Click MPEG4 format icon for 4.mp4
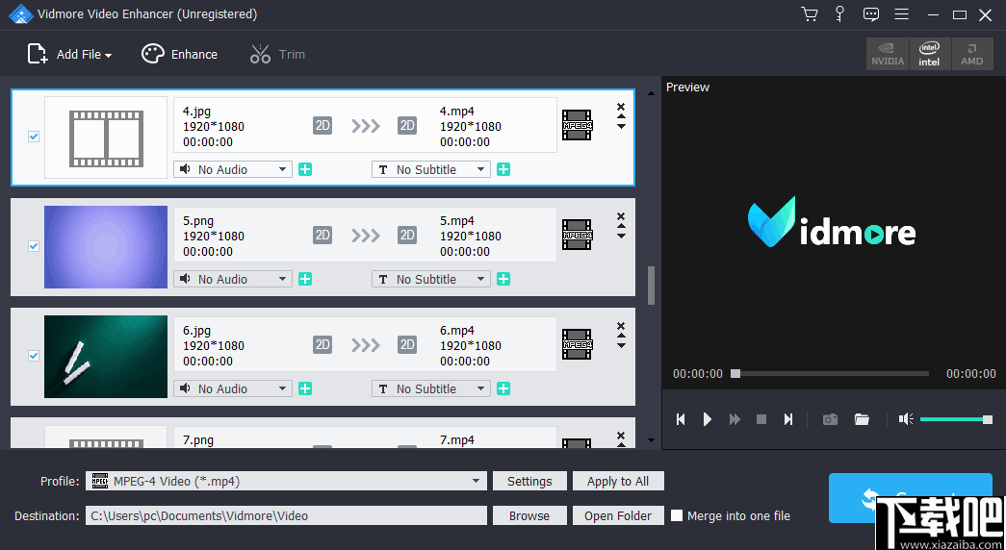 coord(577,125)
